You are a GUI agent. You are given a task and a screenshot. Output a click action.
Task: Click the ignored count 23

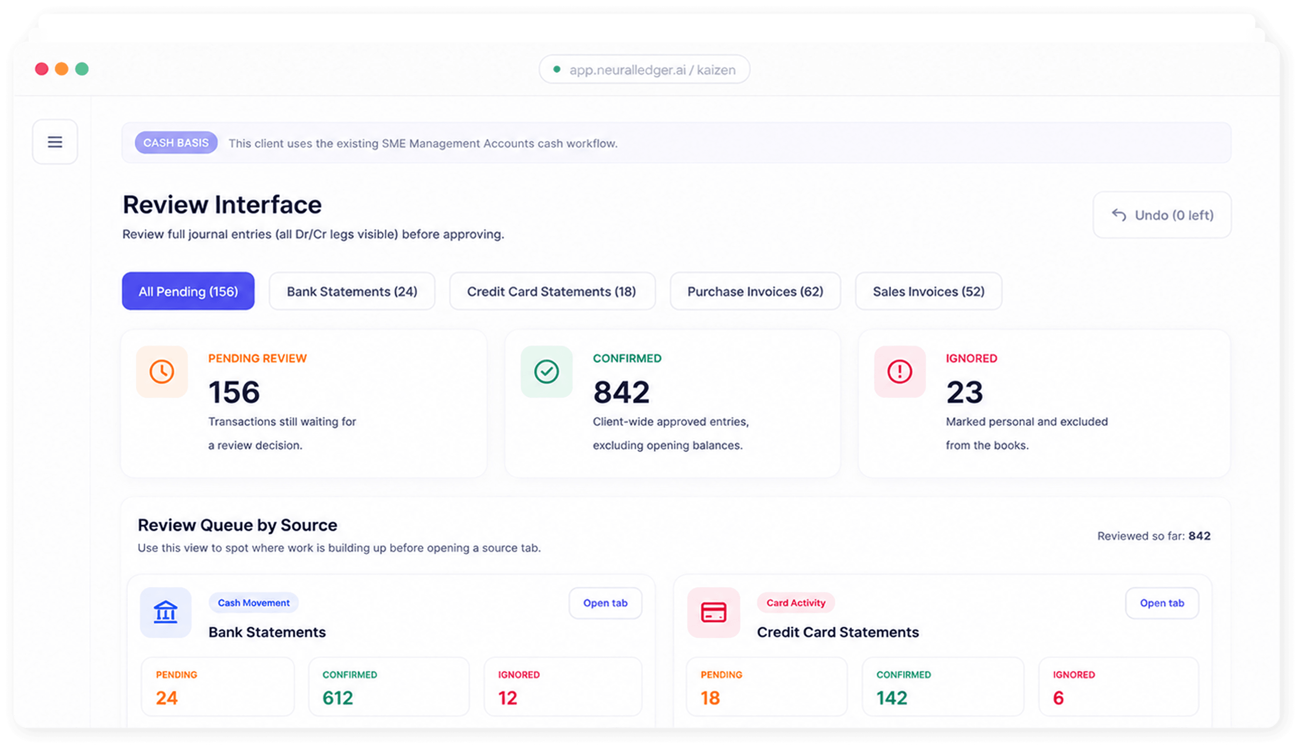point(965,393)
